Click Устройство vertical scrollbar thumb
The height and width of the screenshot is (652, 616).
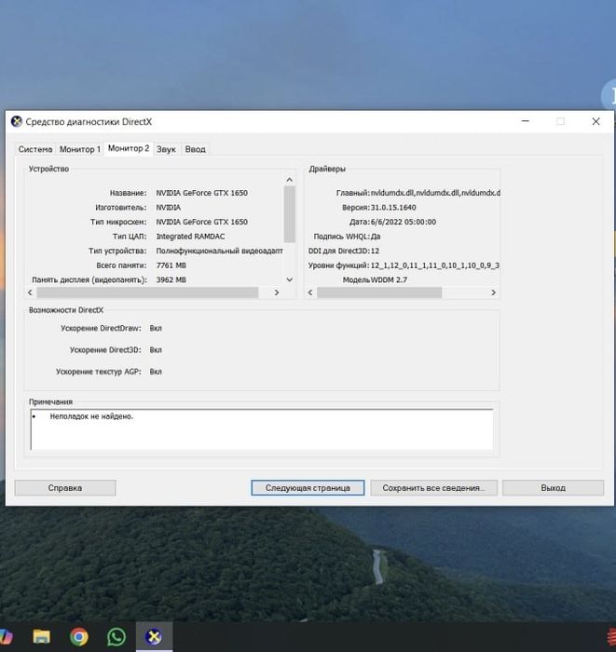290,214
